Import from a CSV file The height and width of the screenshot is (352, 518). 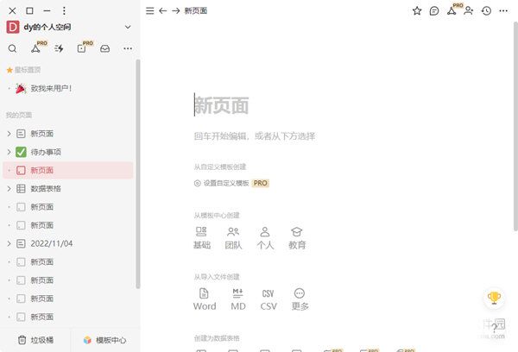click(268, 299)
